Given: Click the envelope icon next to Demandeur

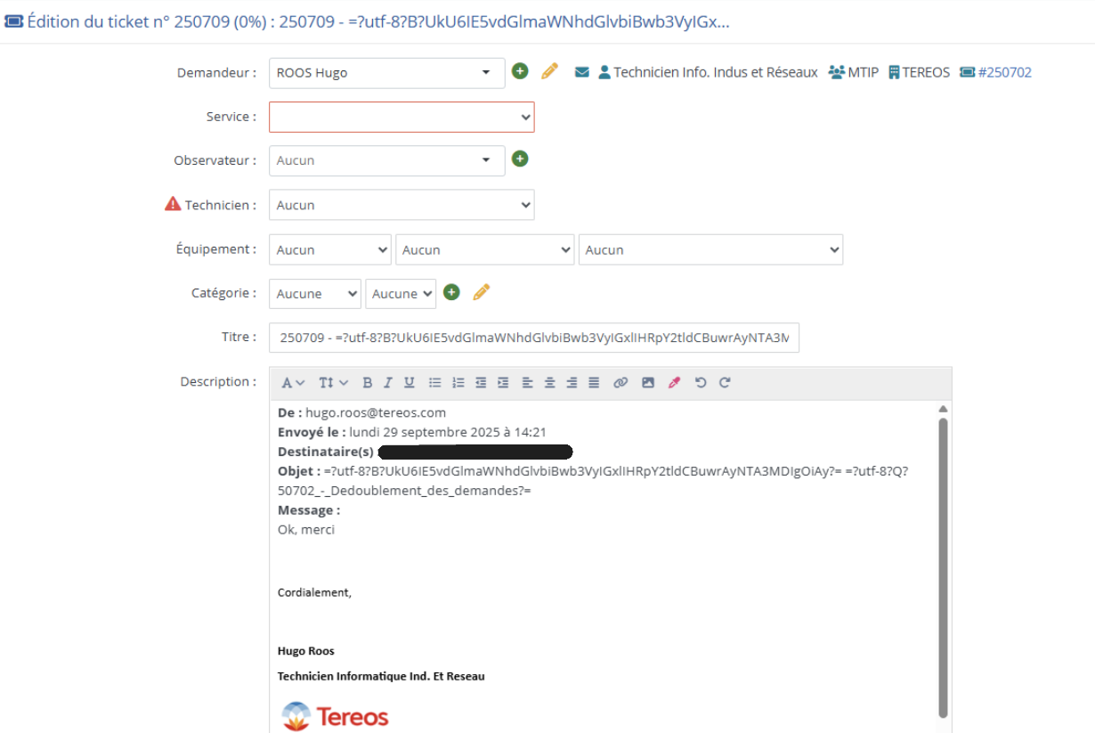Looking at the screenshot, I should (x=582, y=72).
